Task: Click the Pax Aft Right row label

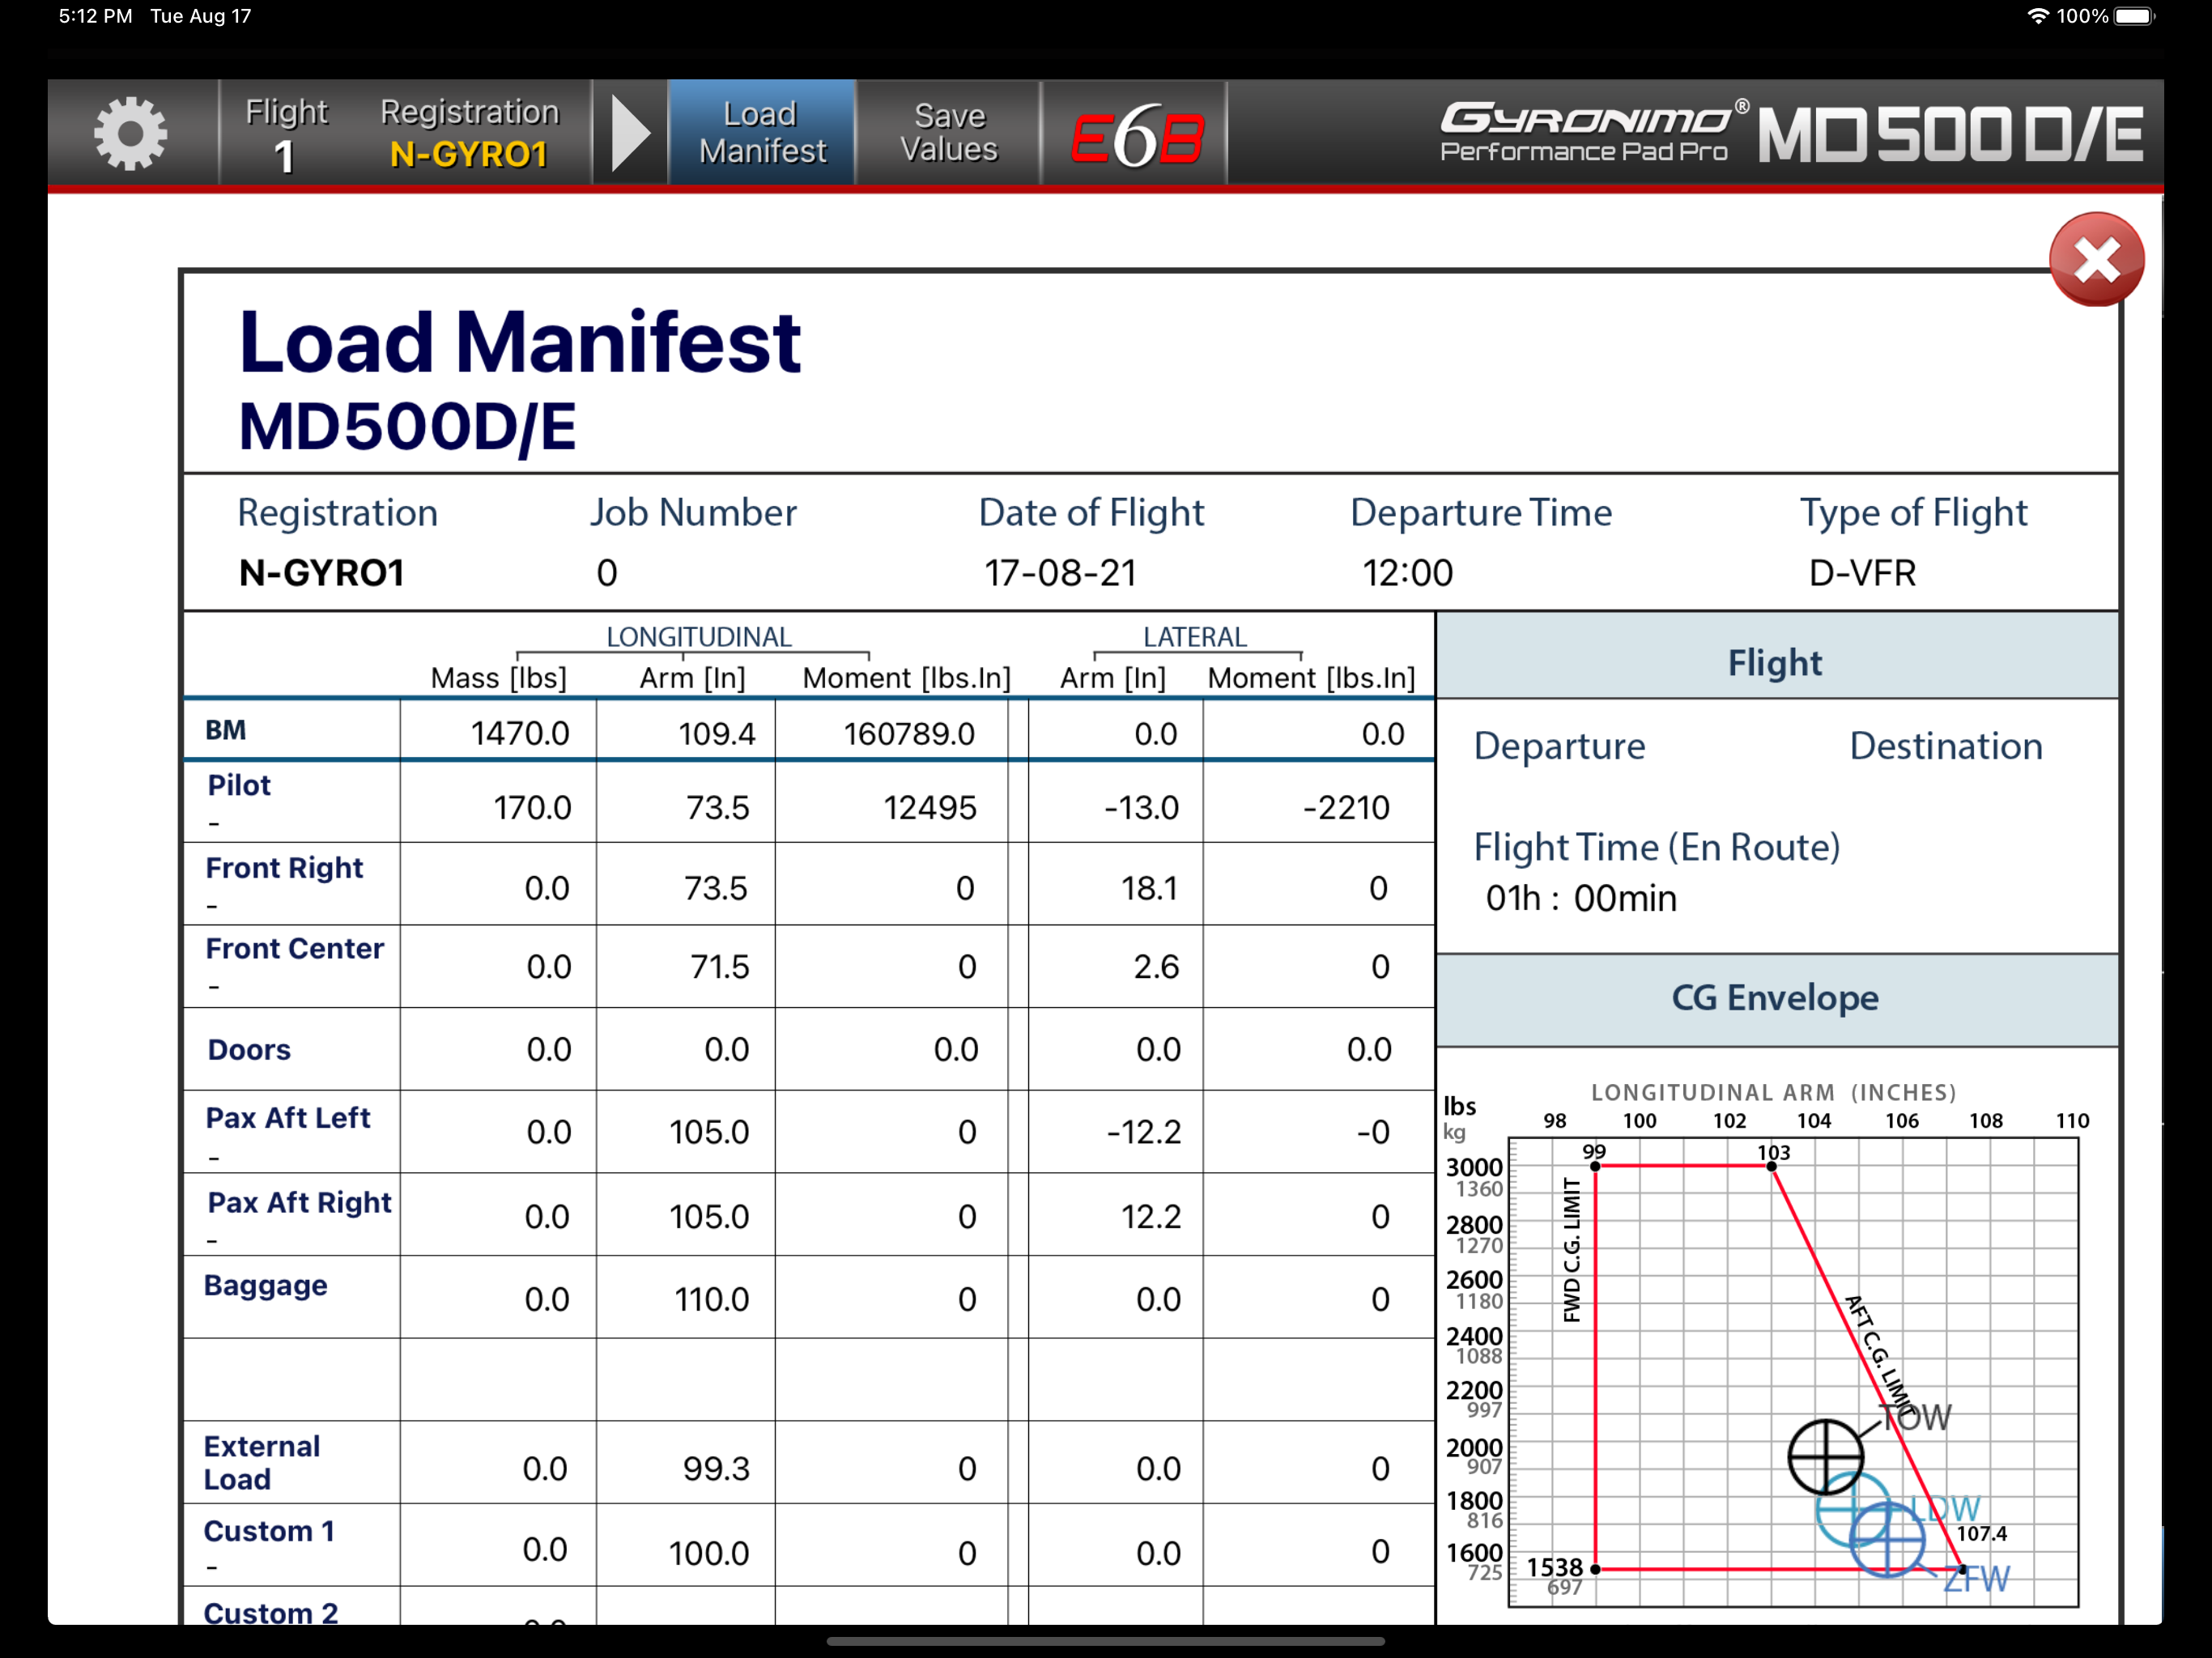Action: [299, 1201]
